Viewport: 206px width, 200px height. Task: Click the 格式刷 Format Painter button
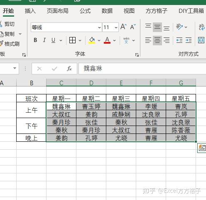(10, 44)
